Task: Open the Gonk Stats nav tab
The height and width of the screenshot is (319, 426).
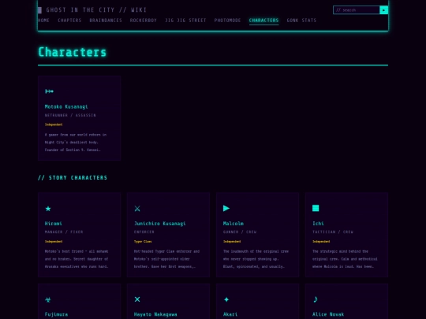Action: [301, 20]
